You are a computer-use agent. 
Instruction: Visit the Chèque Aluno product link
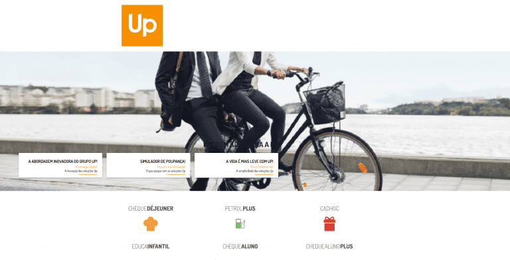240,246
